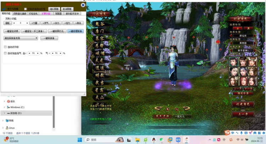Click the zoom-out minus icon below the character
The image size is (266, 144).
(177, 109)
